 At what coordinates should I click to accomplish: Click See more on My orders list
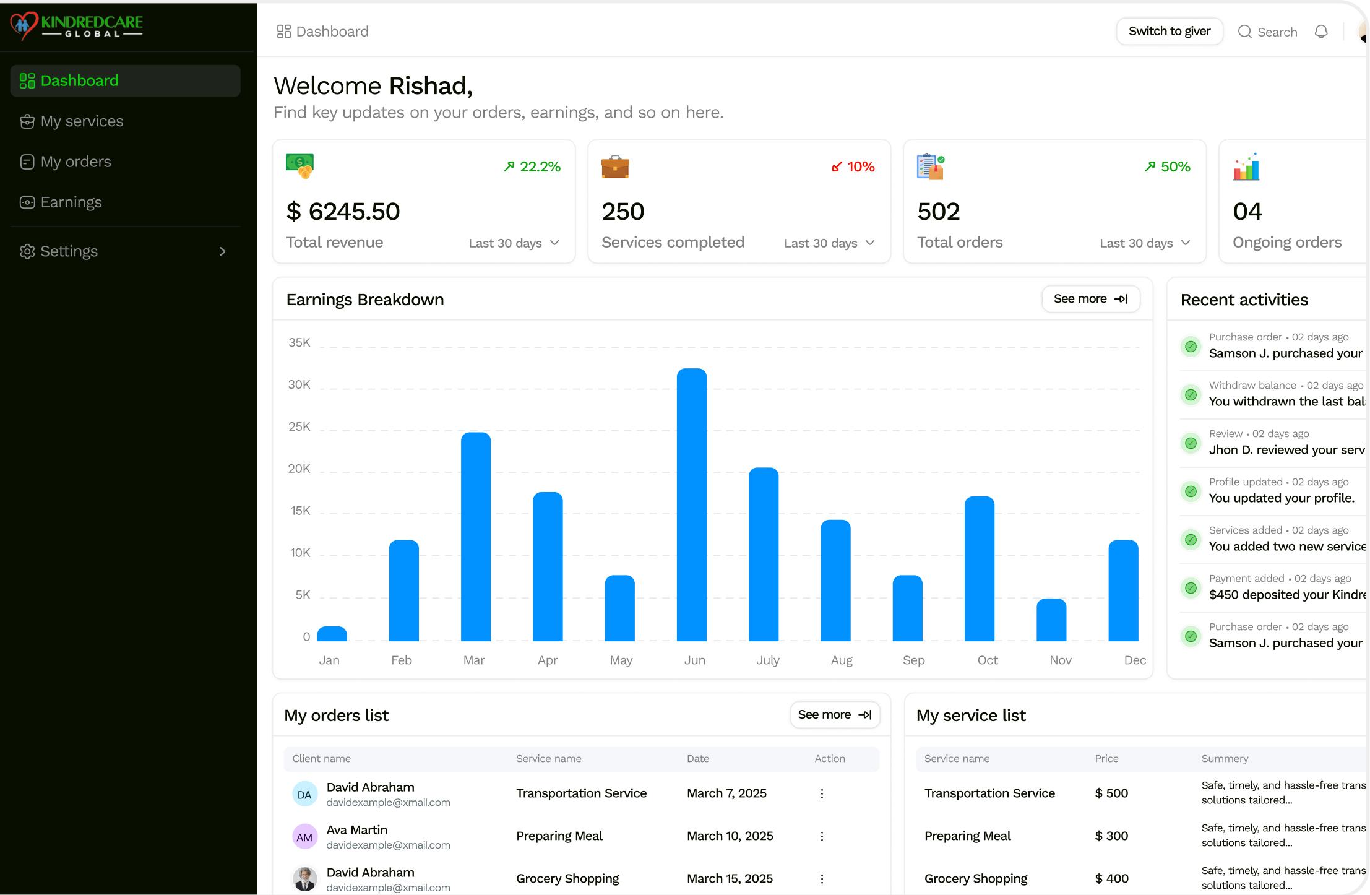(834, 715)
